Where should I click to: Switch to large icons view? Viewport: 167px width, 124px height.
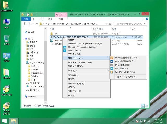[147, 106]
